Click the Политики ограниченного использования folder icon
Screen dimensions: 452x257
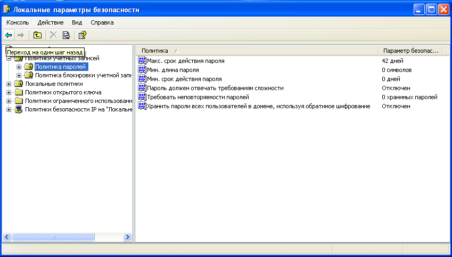click(x=19, y=101)
